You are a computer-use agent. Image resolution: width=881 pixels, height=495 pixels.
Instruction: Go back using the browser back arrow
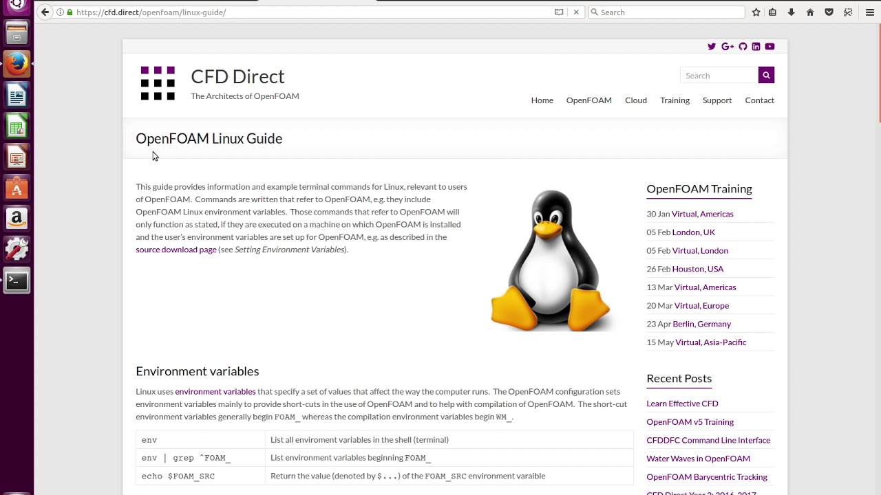45,12
